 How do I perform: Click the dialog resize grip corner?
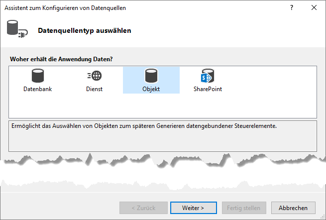(323, 217)
